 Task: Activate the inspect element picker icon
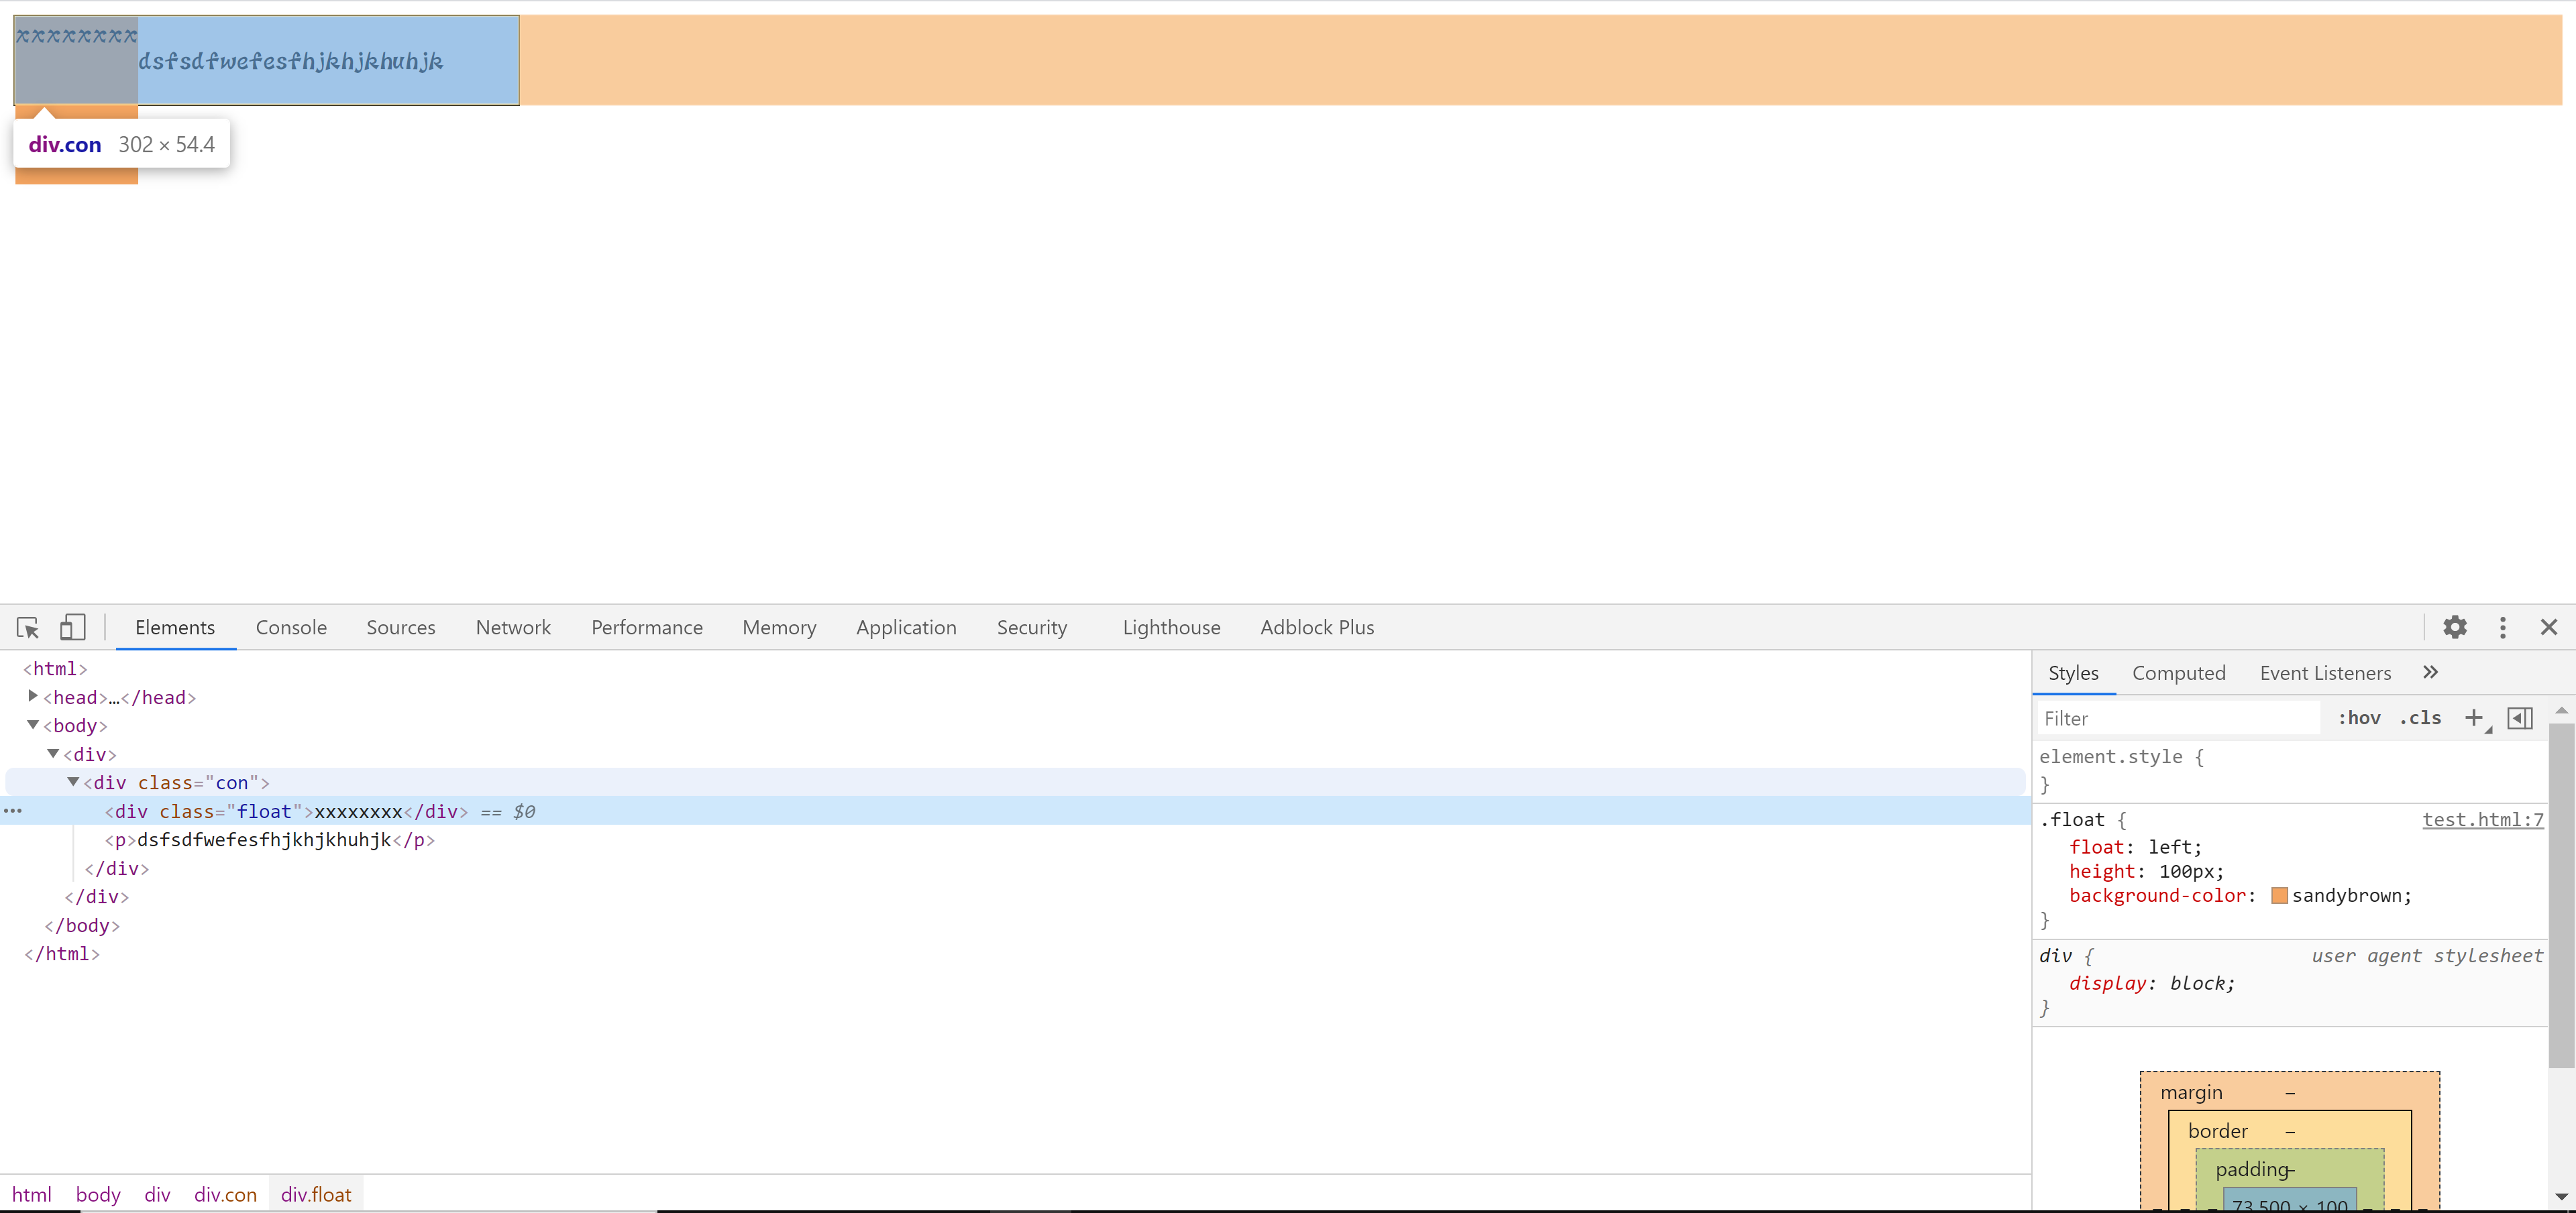(x=27, y=628)
